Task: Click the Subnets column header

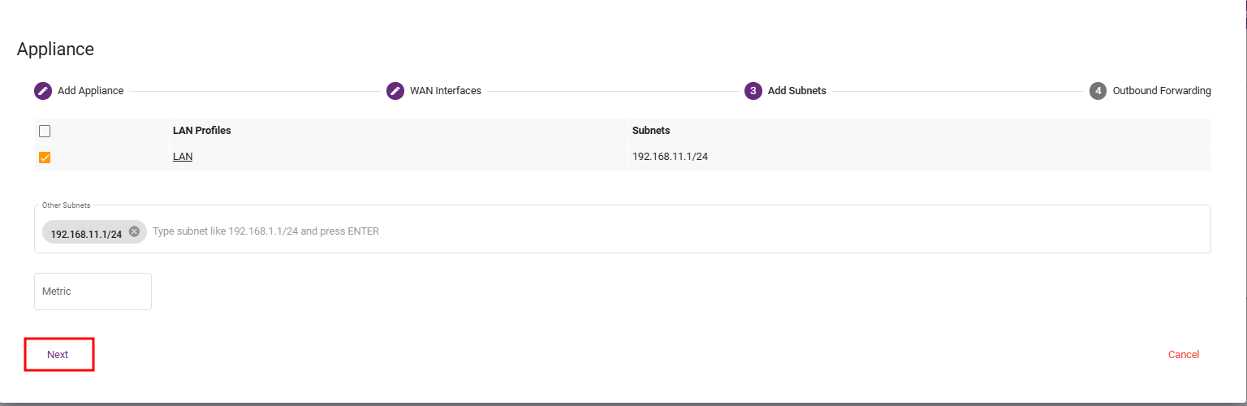Action: point(651,131)
